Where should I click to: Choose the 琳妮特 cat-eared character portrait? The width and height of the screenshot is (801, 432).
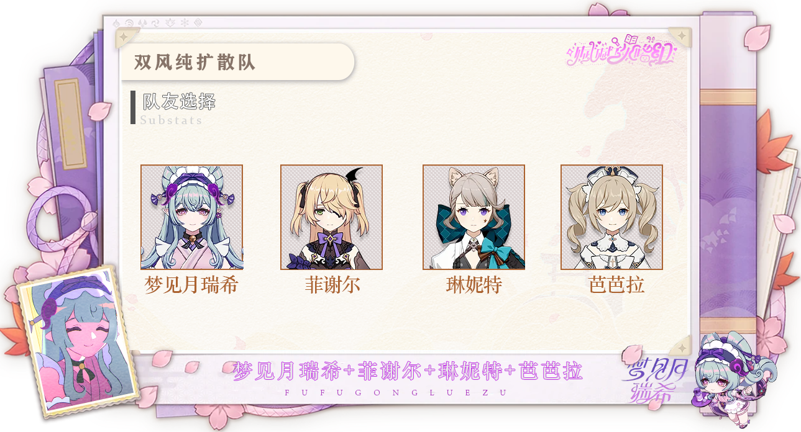pyautogui.click(x=474, y=217)
